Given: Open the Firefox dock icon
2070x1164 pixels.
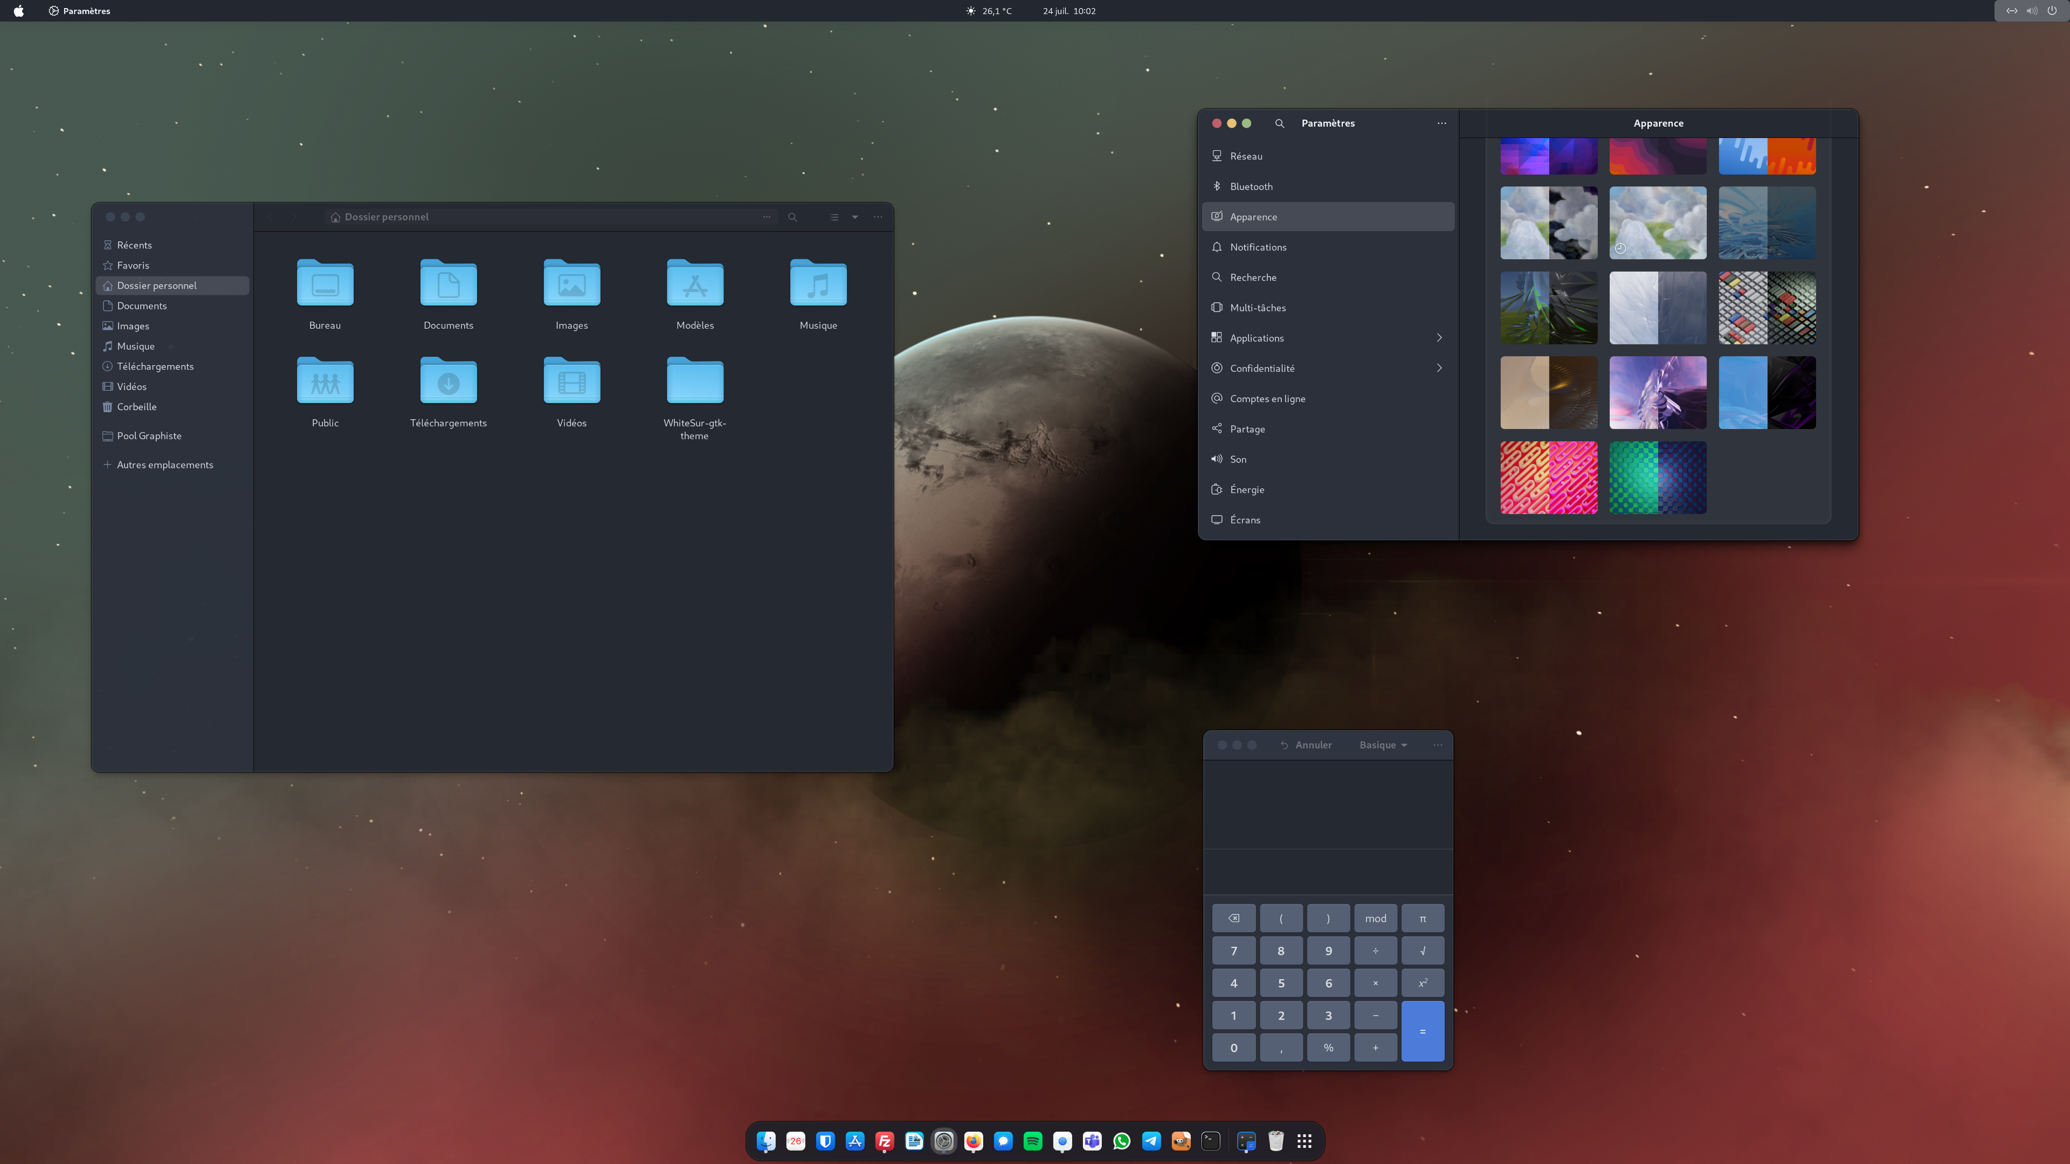Looking at the screenshot, I should click(973, 1141).
